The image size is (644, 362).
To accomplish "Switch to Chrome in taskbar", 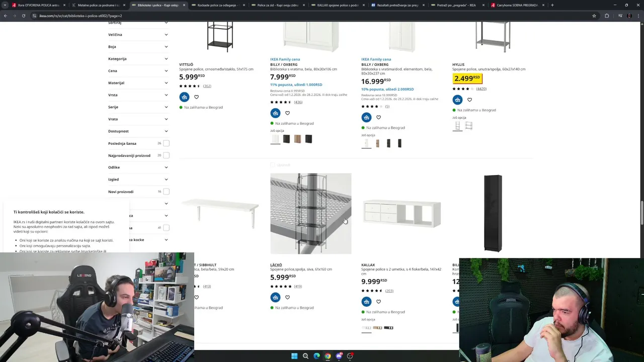I will (328, 356).
